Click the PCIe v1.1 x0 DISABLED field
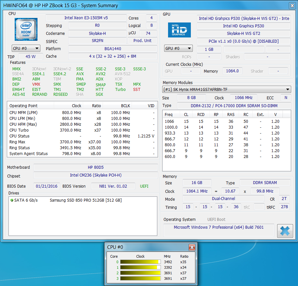Image resolution: width=298 pixels, height=286 pixels. [244, 41]
